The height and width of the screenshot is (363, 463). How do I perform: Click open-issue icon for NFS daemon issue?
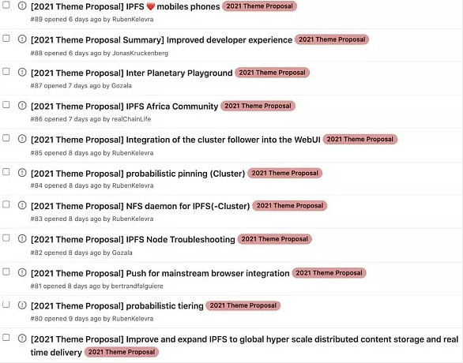click(22, 205)
